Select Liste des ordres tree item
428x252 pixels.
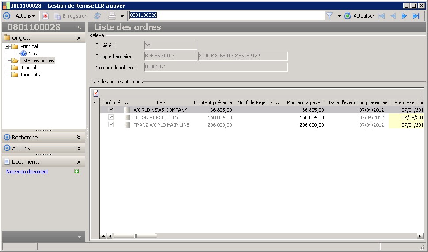pos(37,60)
